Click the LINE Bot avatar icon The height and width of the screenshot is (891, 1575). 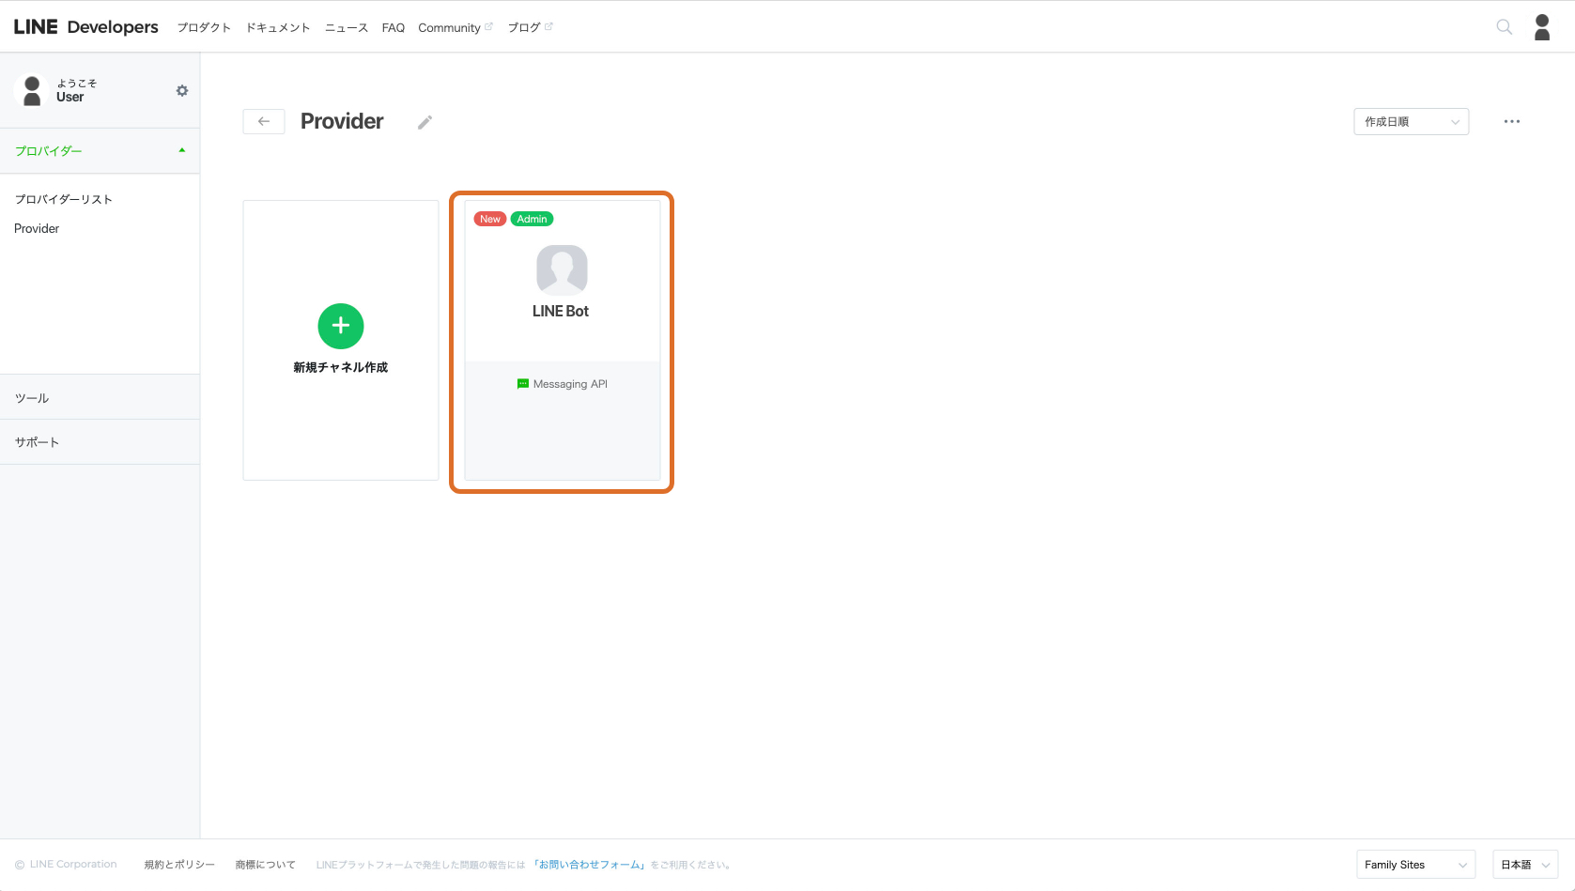(562, 270)
